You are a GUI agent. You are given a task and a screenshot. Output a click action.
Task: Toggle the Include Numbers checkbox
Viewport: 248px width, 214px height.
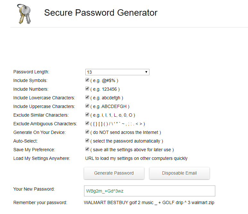87,89
